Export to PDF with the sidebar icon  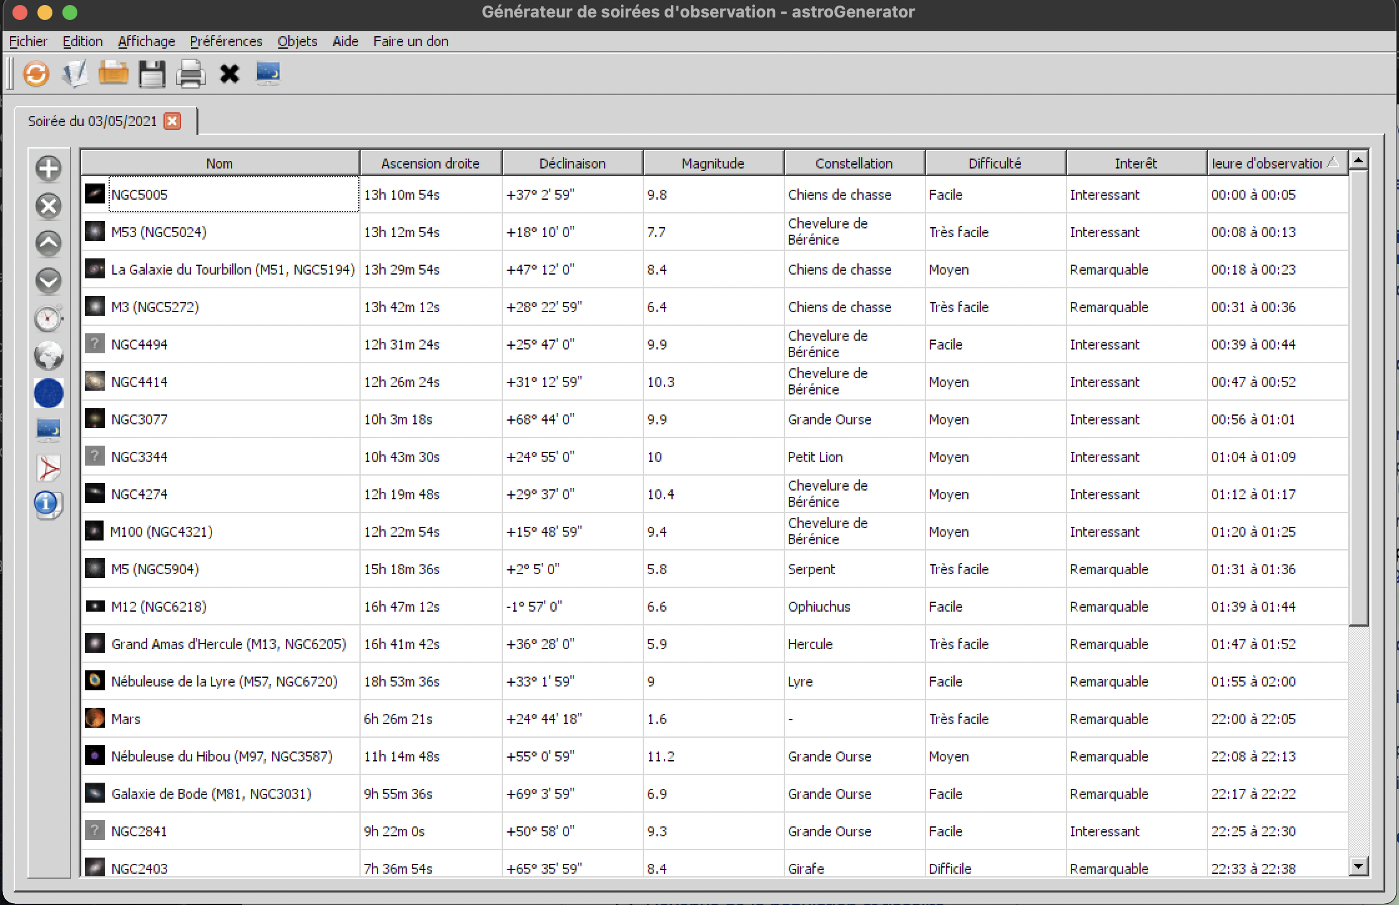(x=49, y=468)
